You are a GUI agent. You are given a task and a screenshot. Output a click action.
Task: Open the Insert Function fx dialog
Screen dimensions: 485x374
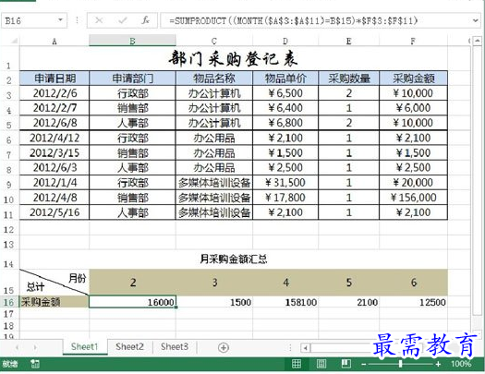click(x=145, y=20)
